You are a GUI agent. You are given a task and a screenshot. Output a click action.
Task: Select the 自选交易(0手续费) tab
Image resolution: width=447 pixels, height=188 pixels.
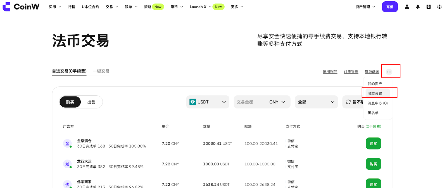tap(69, 71)
